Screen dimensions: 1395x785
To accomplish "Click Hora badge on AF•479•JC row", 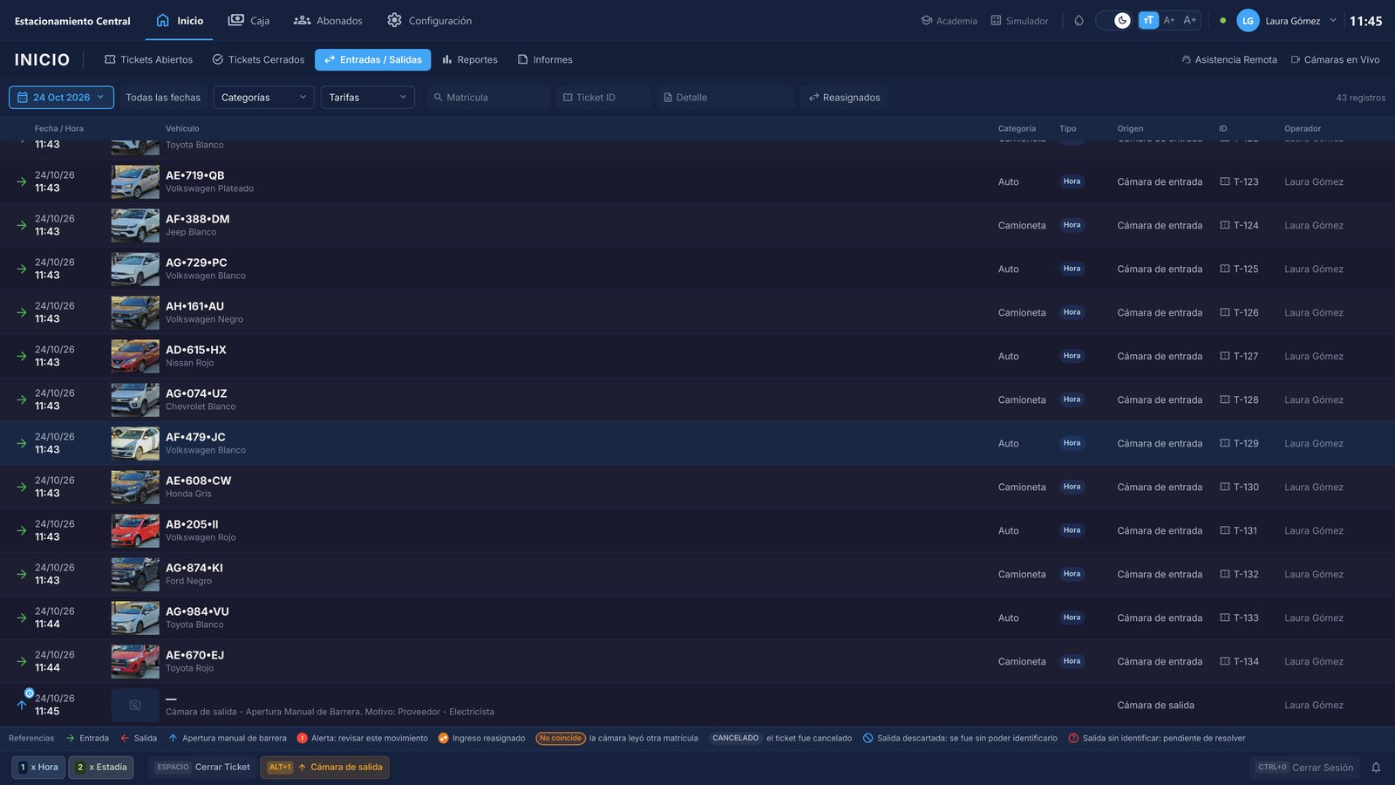I will pyautogui.click(x=1072, y=443).
